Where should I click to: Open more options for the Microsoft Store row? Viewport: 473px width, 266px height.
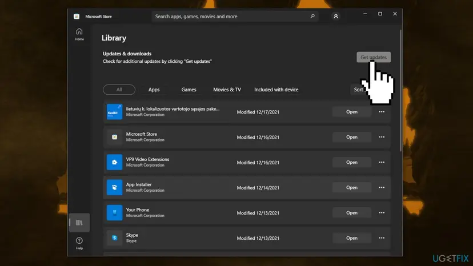pos(382,137)
